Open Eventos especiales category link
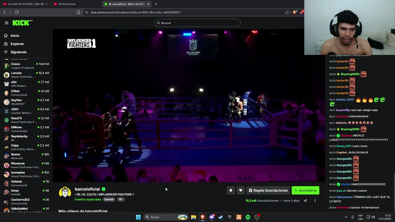Screen dimensions: 395x222 click(88, 199)
